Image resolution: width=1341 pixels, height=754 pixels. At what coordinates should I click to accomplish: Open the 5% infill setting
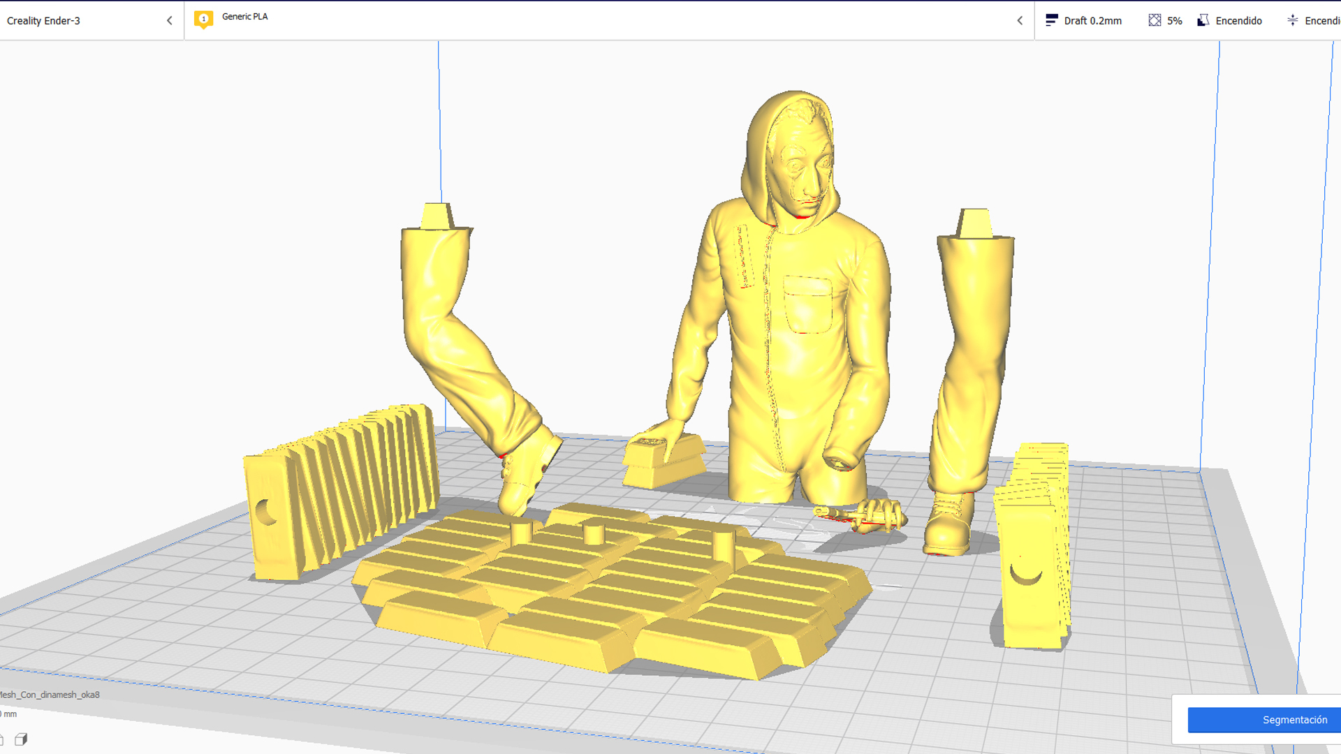1174,21
